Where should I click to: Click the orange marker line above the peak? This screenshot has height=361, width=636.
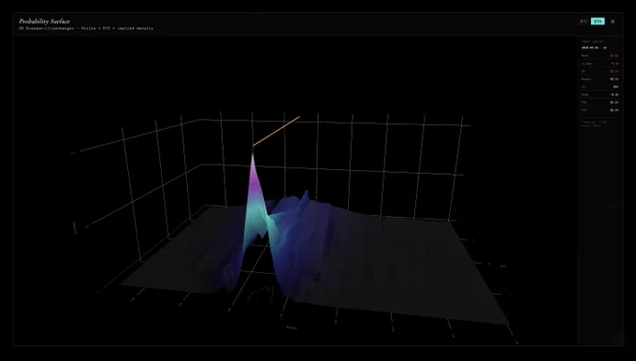[276, 131]
